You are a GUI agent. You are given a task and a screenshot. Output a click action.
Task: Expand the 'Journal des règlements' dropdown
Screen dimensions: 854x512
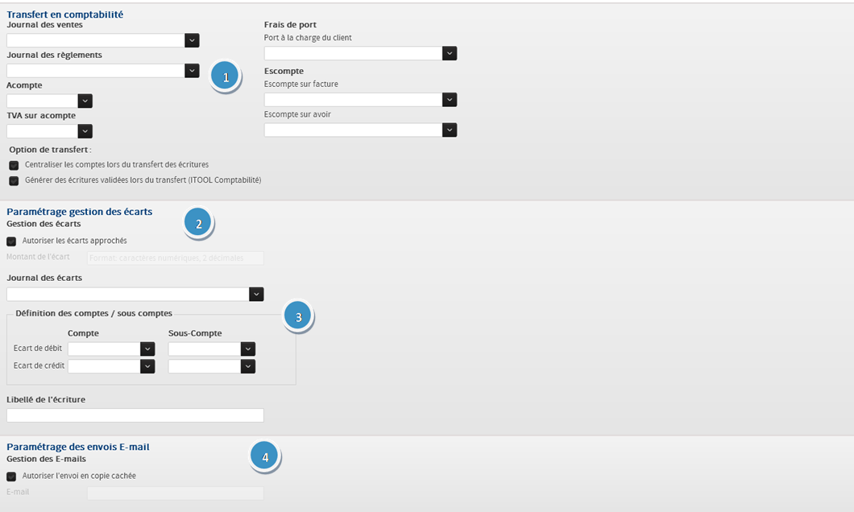(192, 71)
